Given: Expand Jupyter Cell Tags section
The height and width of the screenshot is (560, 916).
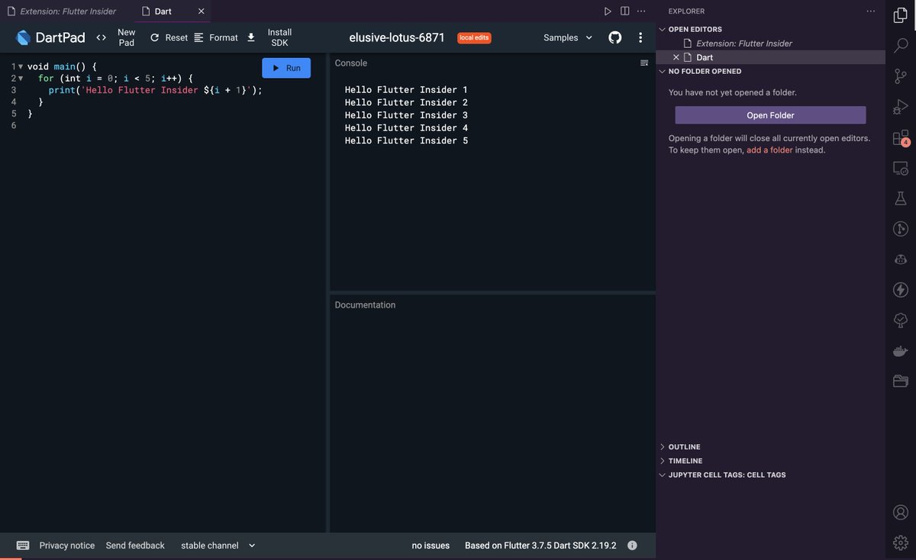Looking at the screenshot, I should [x=726, y=475].
